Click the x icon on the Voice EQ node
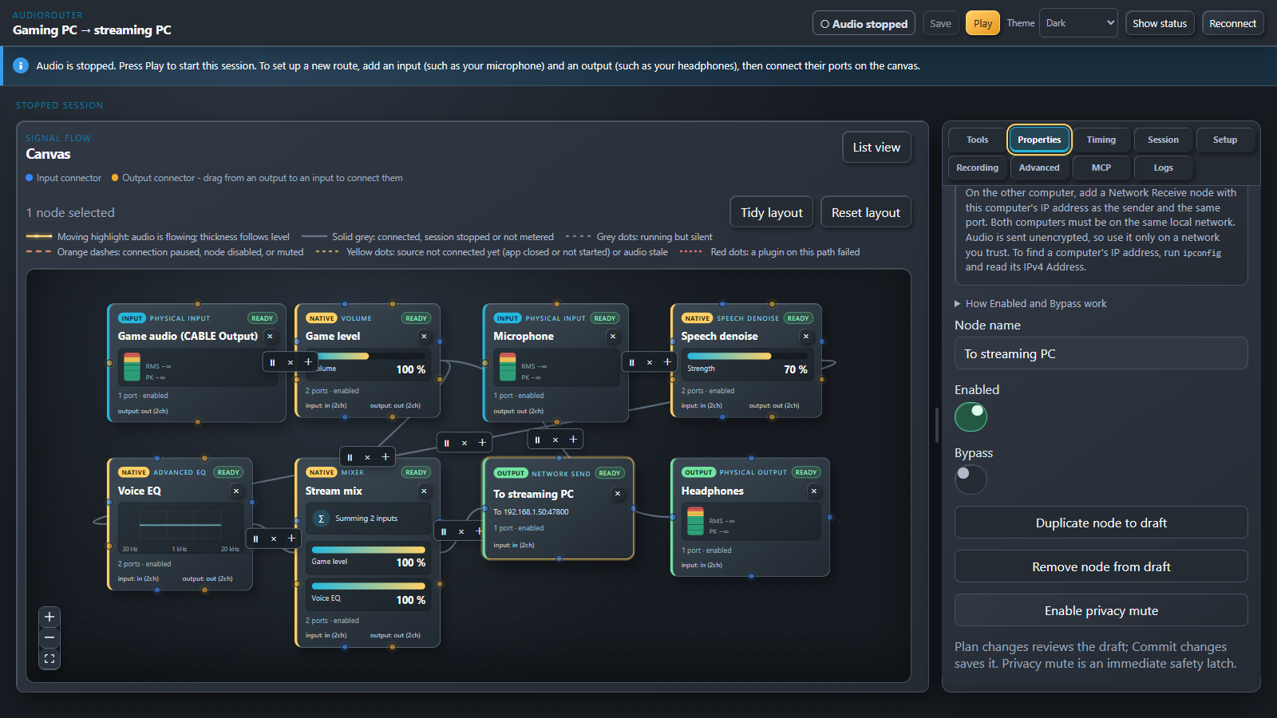Screen dimensions: 1277x718 (236, 491)
